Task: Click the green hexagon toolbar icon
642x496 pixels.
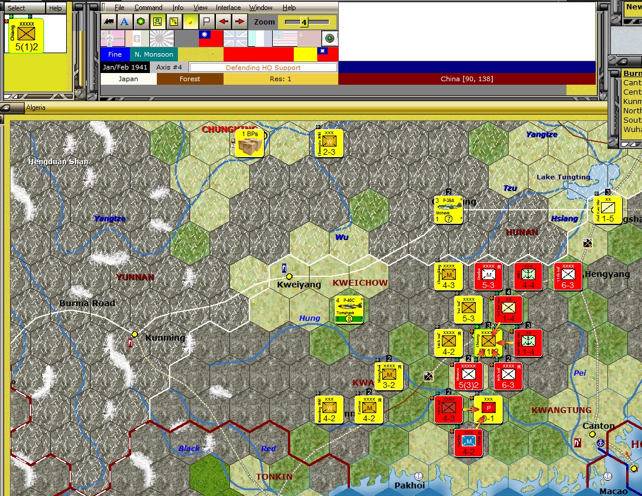Action: (141, 22)
